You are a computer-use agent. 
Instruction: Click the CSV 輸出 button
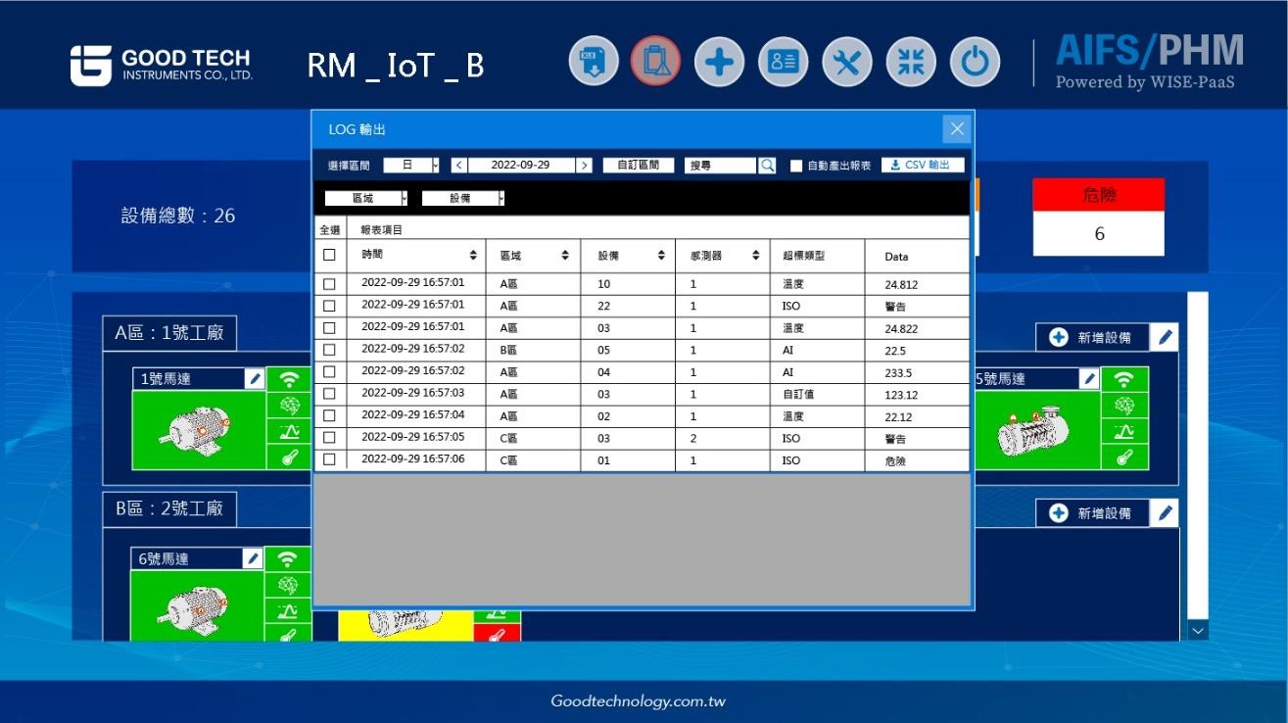pyautogui.click(x=922, y=166)
